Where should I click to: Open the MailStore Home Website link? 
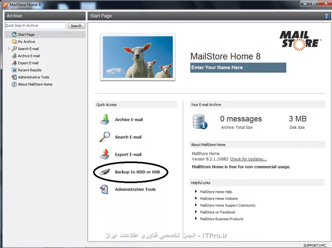[219, 199]
